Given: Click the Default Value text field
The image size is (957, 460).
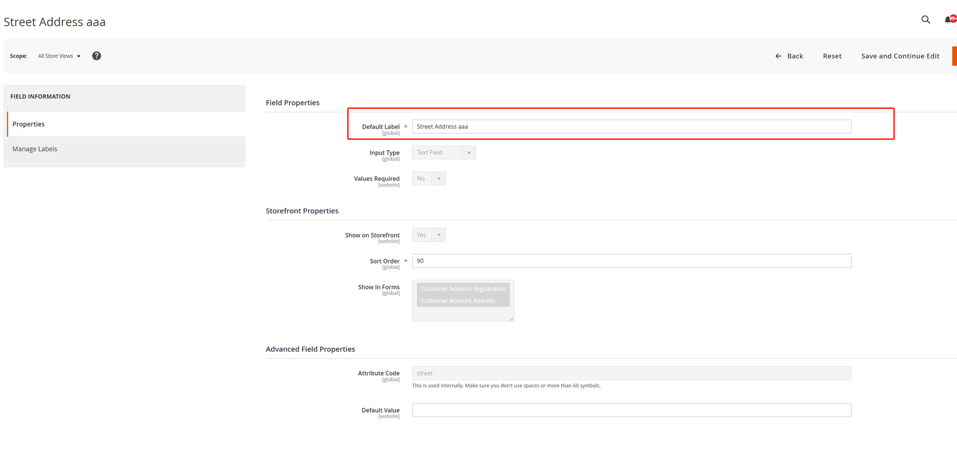Looking at the screenshot, I should click(631, 410).
